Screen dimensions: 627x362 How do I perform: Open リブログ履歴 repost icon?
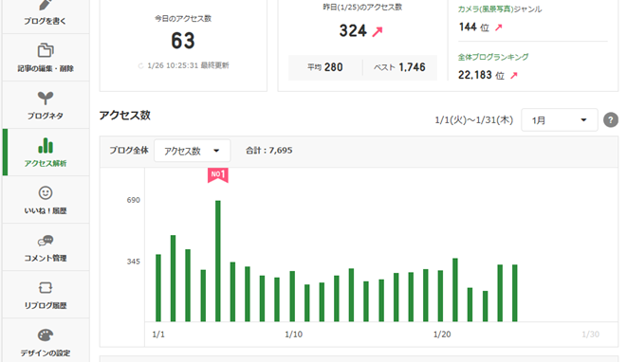46,288
